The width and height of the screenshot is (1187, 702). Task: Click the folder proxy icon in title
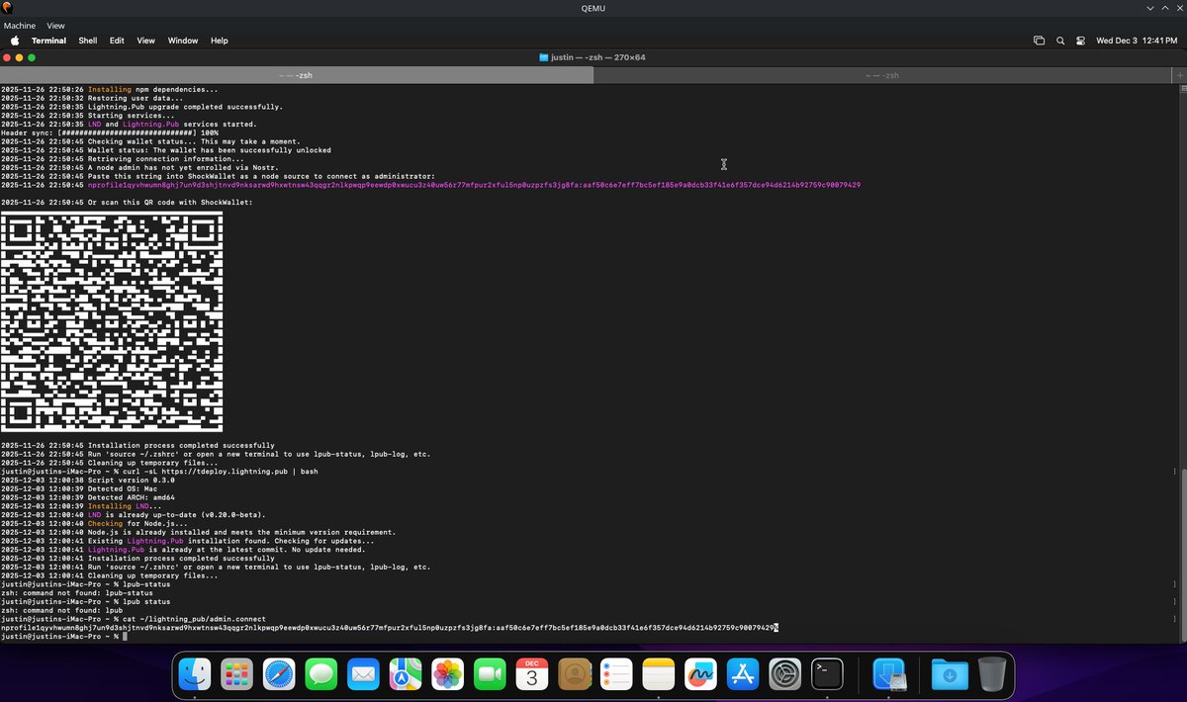pos(544,57)
